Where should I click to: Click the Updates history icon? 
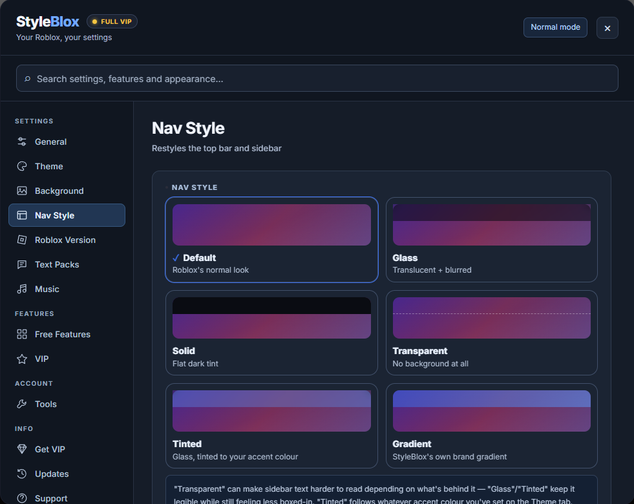22,474
